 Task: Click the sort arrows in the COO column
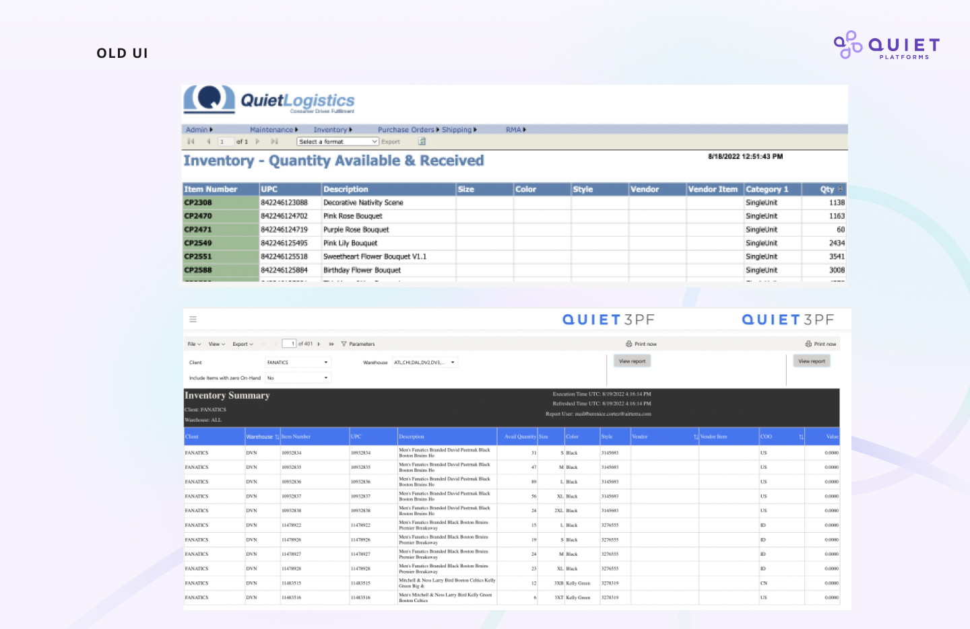coord(801,437)
